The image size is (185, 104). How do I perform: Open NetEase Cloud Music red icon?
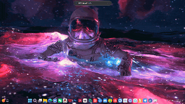point(115,101)
